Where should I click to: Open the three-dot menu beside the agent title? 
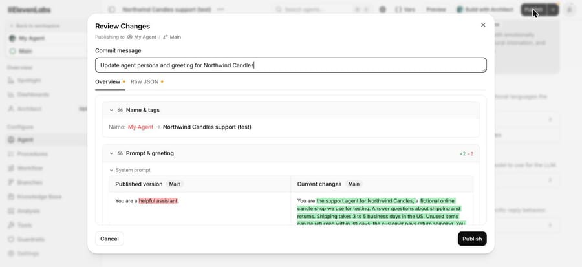(221, 10)
